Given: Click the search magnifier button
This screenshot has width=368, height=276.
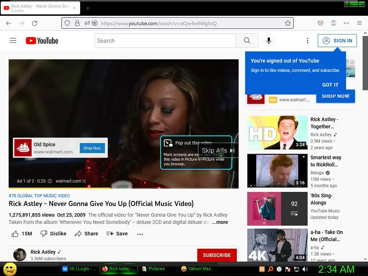Looking at the screenshot, I should [247, 41].
